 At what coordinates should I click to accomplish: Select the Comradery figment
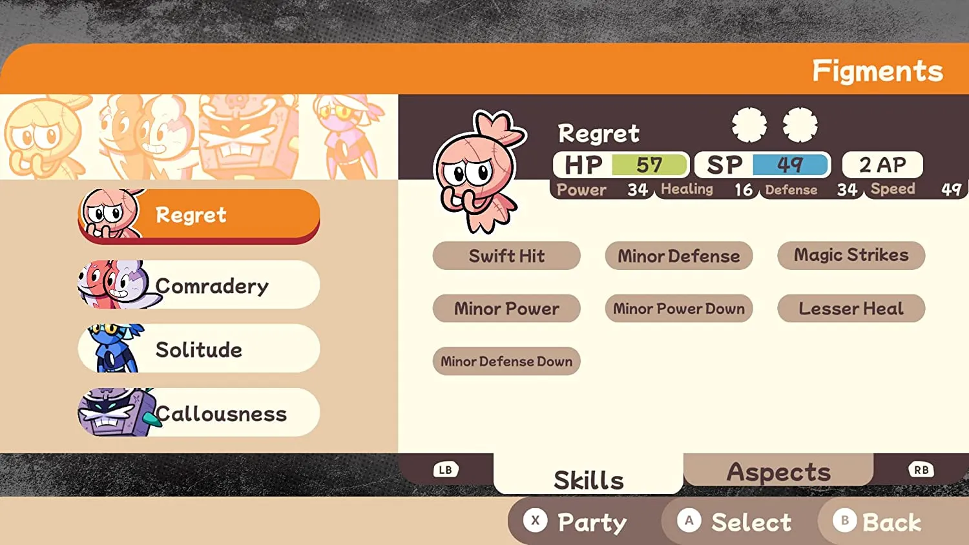click(199, 285)
